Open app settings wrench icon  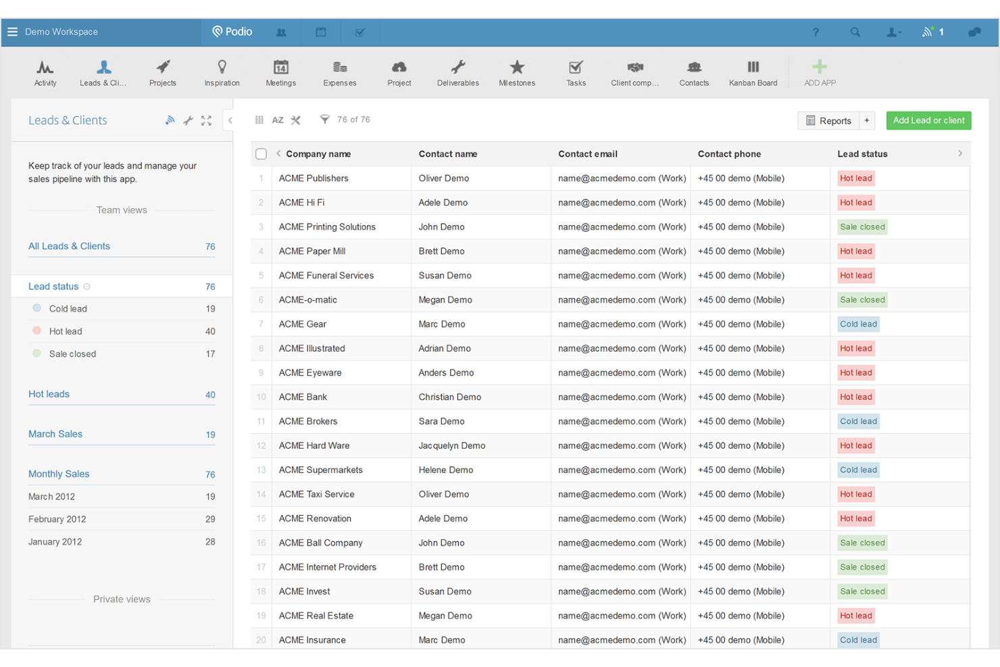[x=188, y=120]
